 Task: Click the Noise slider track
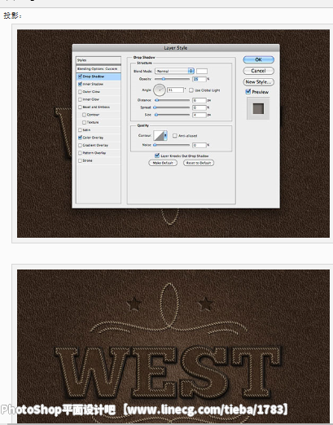[172, 145]
